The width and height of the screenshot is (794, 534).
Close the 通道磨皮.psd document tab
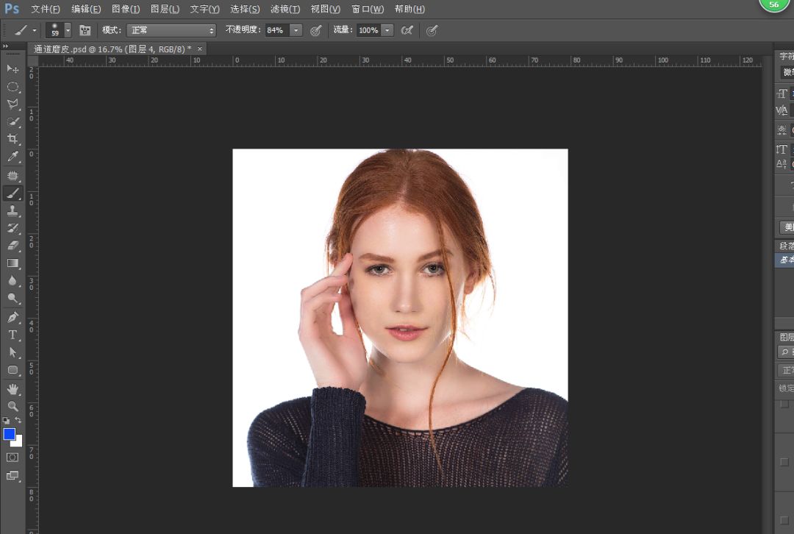(x=200, y=49)
